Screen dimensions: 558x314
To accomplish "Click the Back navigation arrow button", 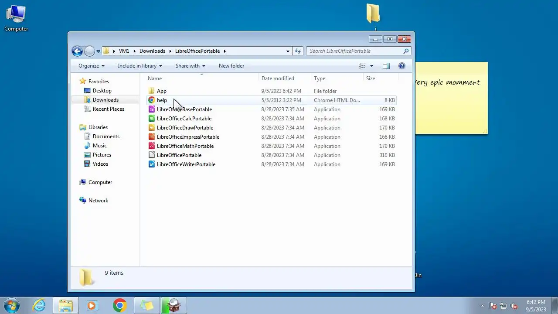I will point(77,51).
